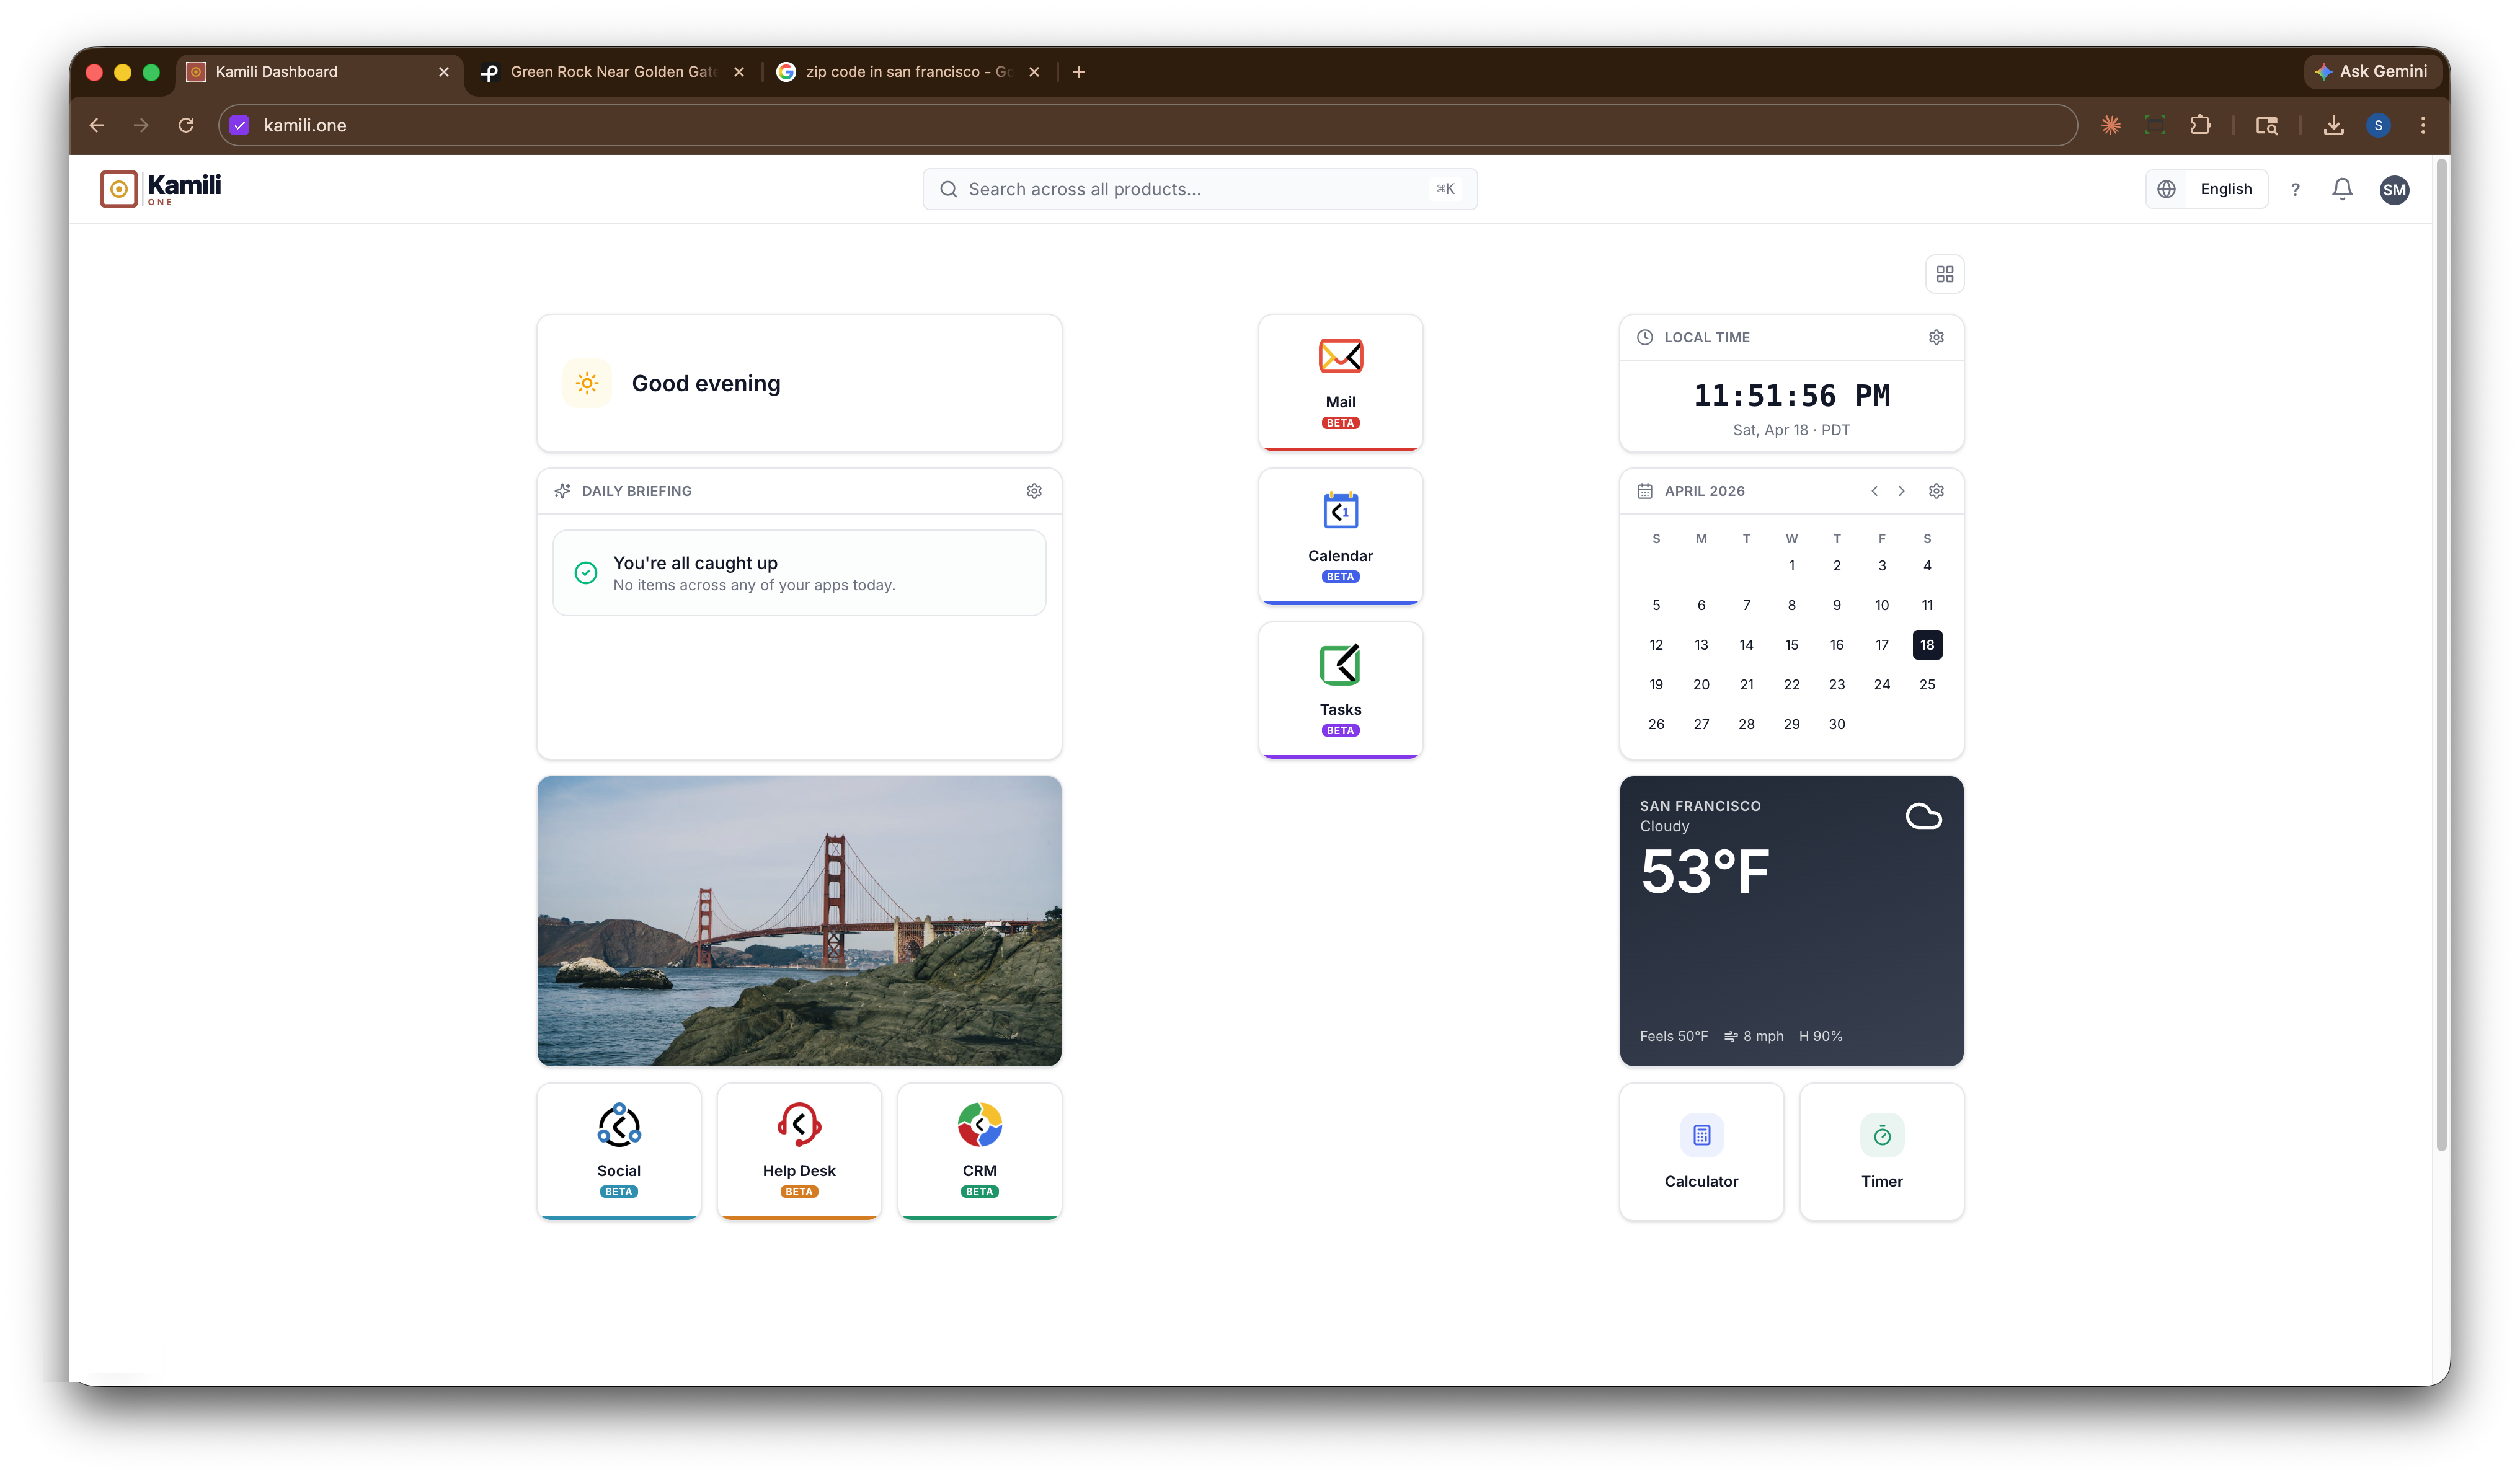This screenshot has width=2520, height=1478.
Task: Select April 25 on the calendar
Action: pyautogui.click(x=1927, y=684)
